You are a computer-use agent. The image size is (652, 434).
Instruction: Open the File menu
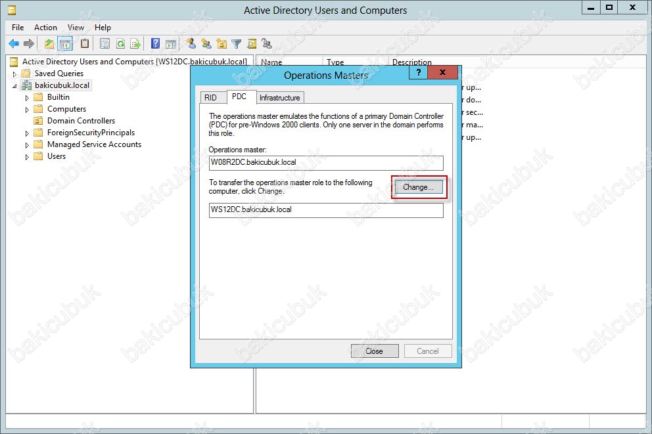[x=18, y=28]
